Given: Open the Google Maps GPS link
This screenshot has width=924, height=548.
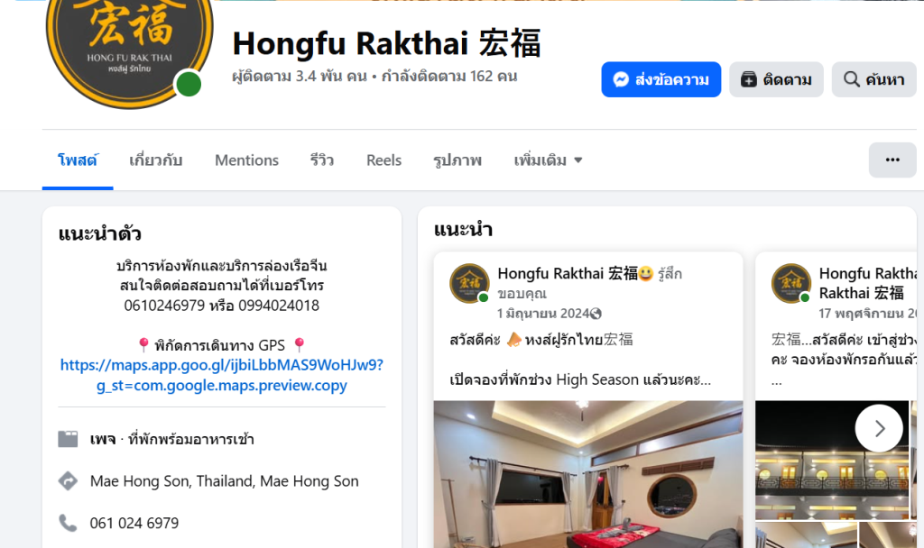Looking at the screenshot, I should coord(222,375).
